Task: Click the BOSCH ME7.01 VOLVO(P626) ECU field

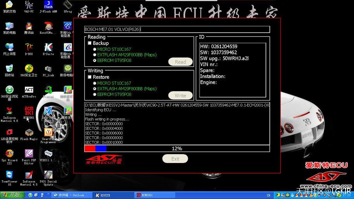Action: [177, 29]
